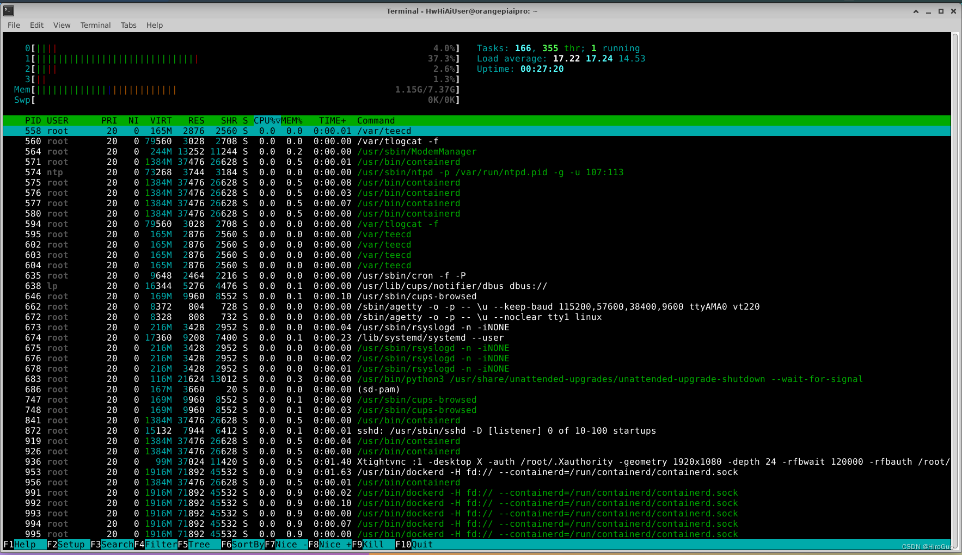Sort by the SHR column header
962x555 pixels.
click(229, 121)
